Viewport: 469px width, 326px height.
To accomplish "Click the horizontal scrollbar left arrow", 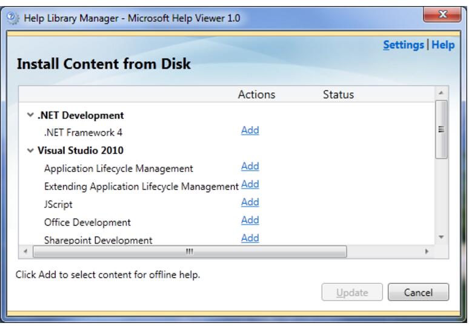I will pyautogui.click(x=25, y=251).
